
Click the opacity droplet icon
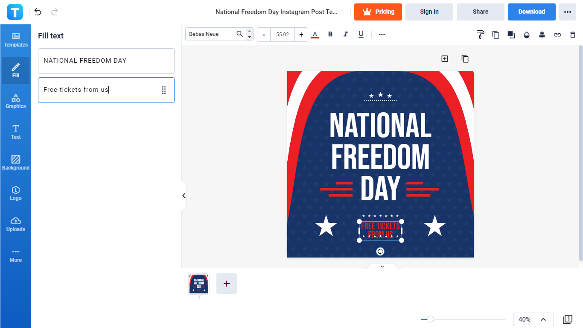527,35
